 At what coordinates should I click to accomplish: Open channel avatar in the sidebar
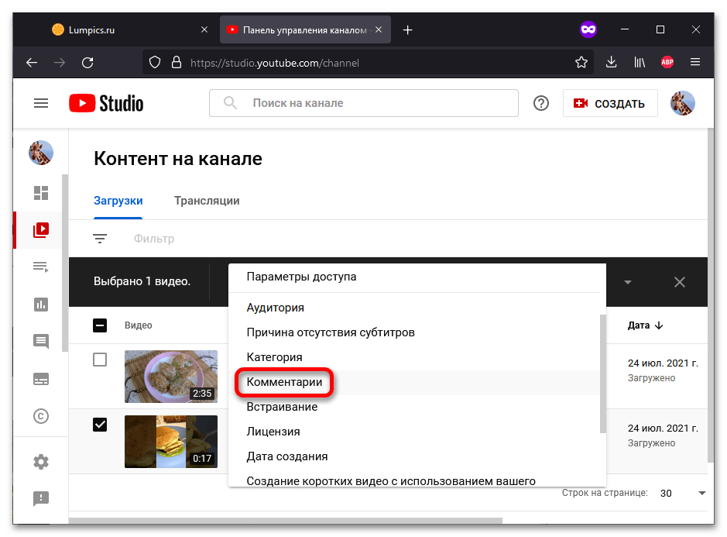coord(41,153)
